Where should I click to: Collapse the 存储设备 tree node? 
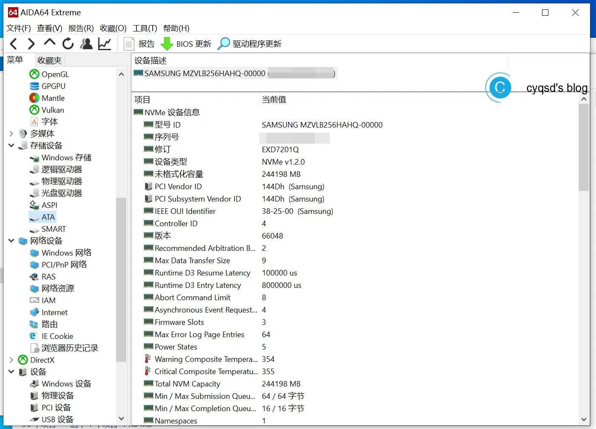(x=11, y=145)
